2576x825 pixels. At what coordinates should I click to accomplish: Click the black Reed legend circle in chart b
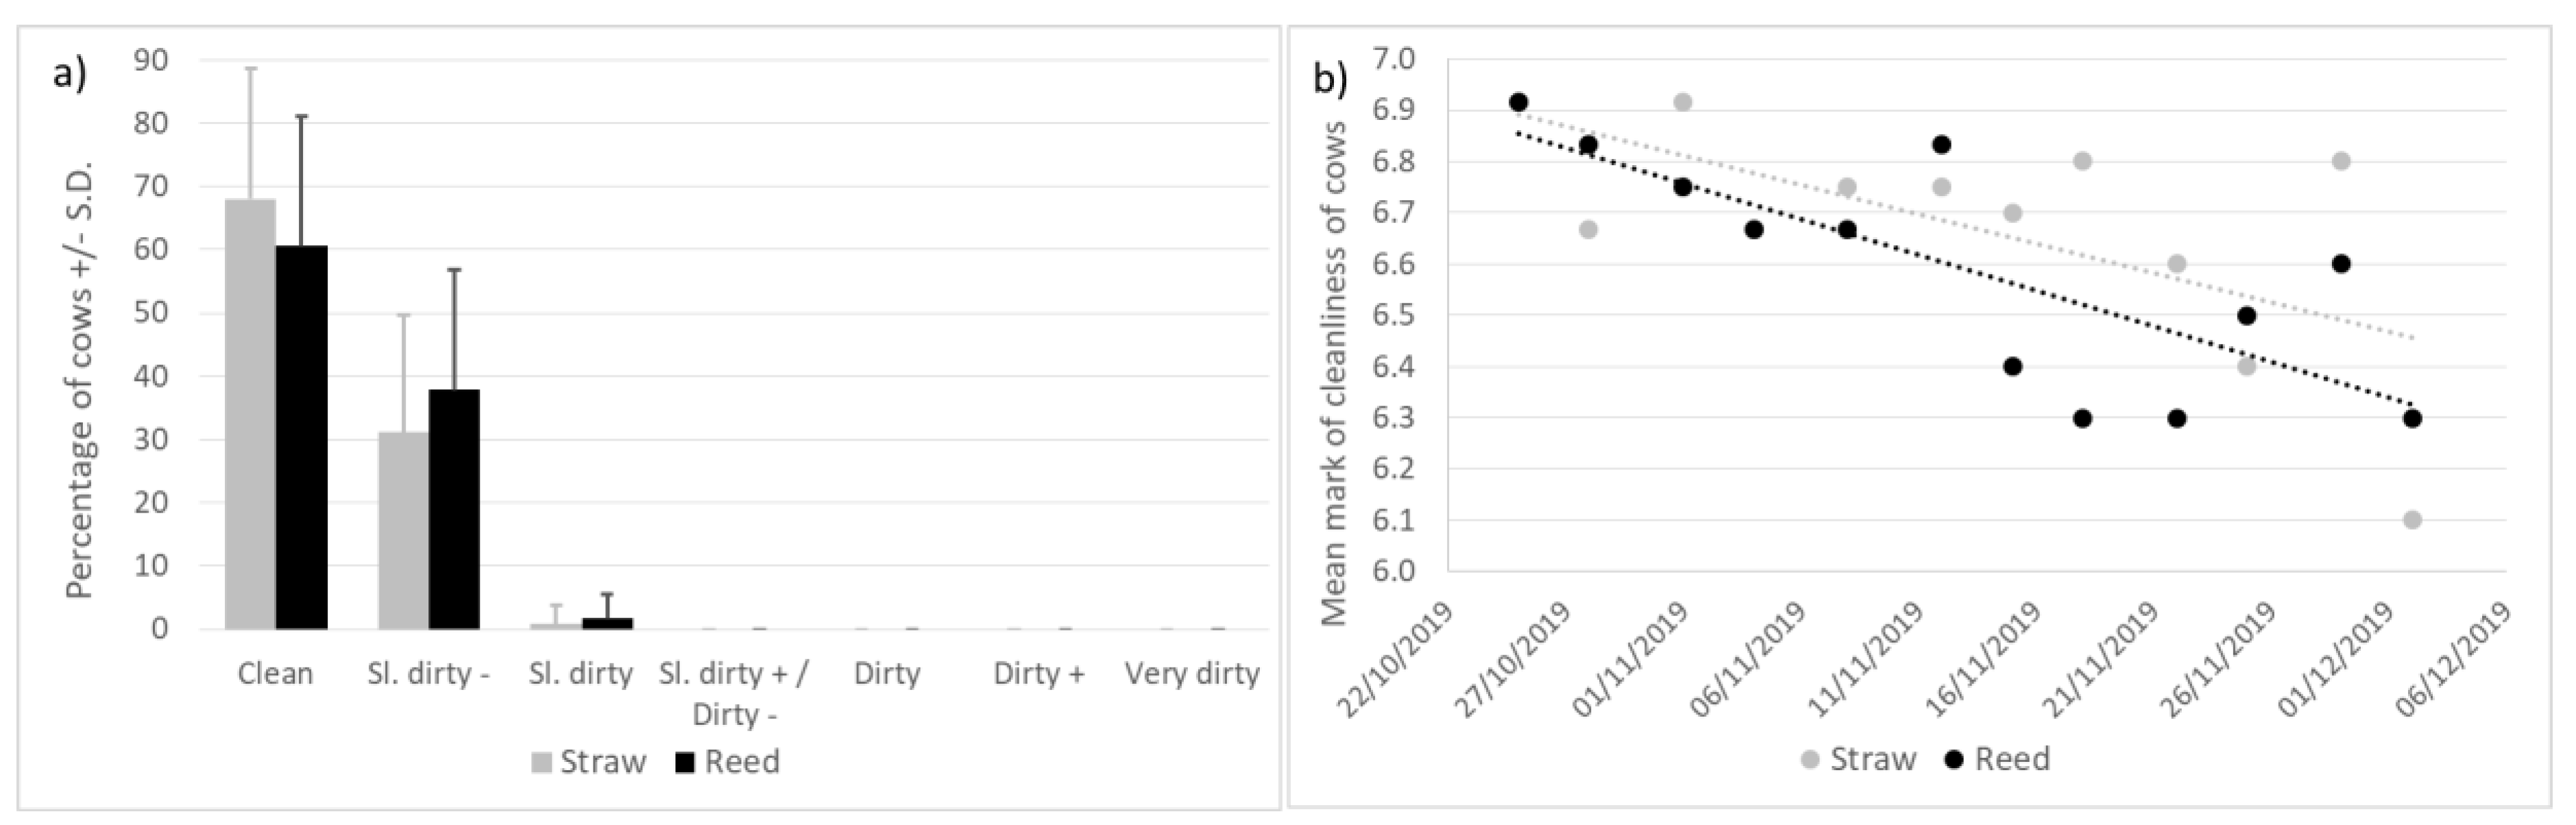(1954, 760)
